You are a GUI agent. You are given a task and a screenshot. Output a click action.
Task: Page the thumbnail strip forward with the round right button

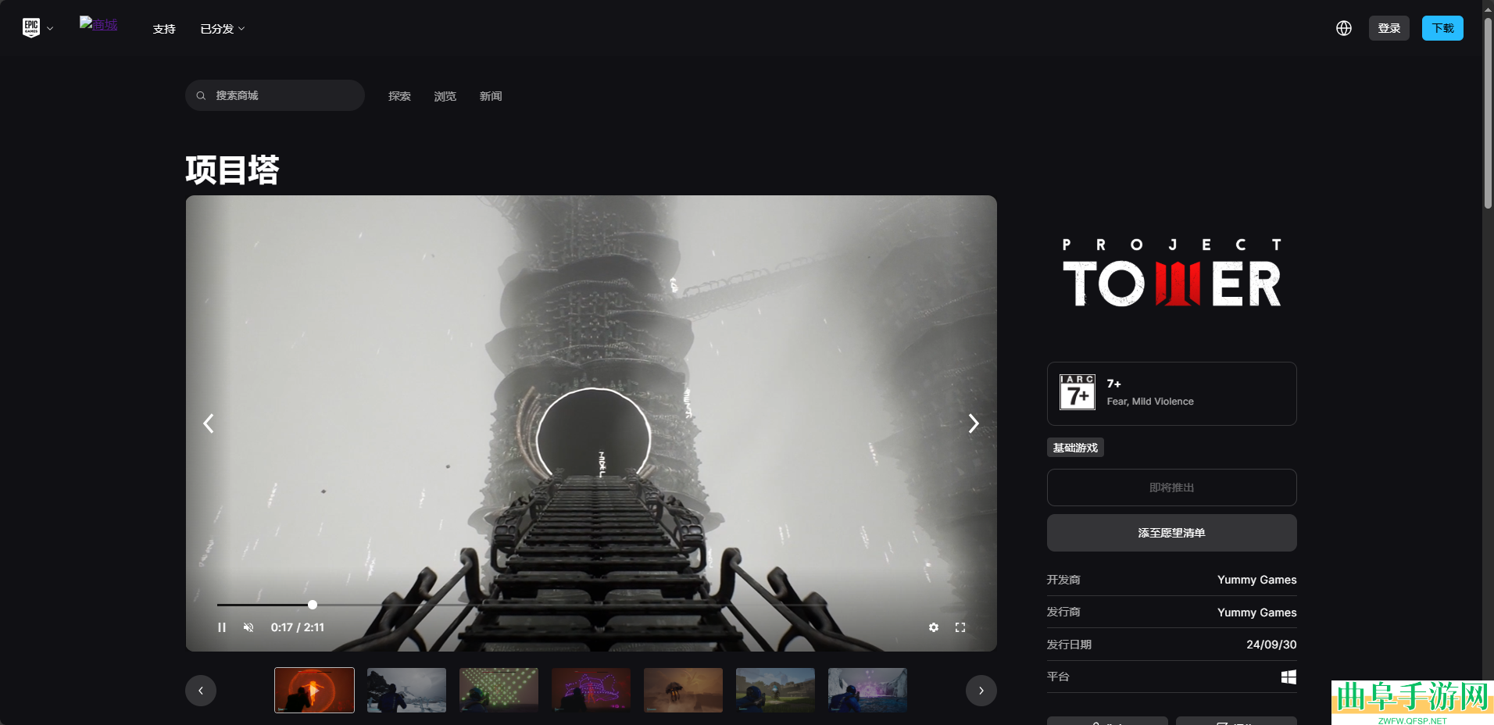pos(981,691)
